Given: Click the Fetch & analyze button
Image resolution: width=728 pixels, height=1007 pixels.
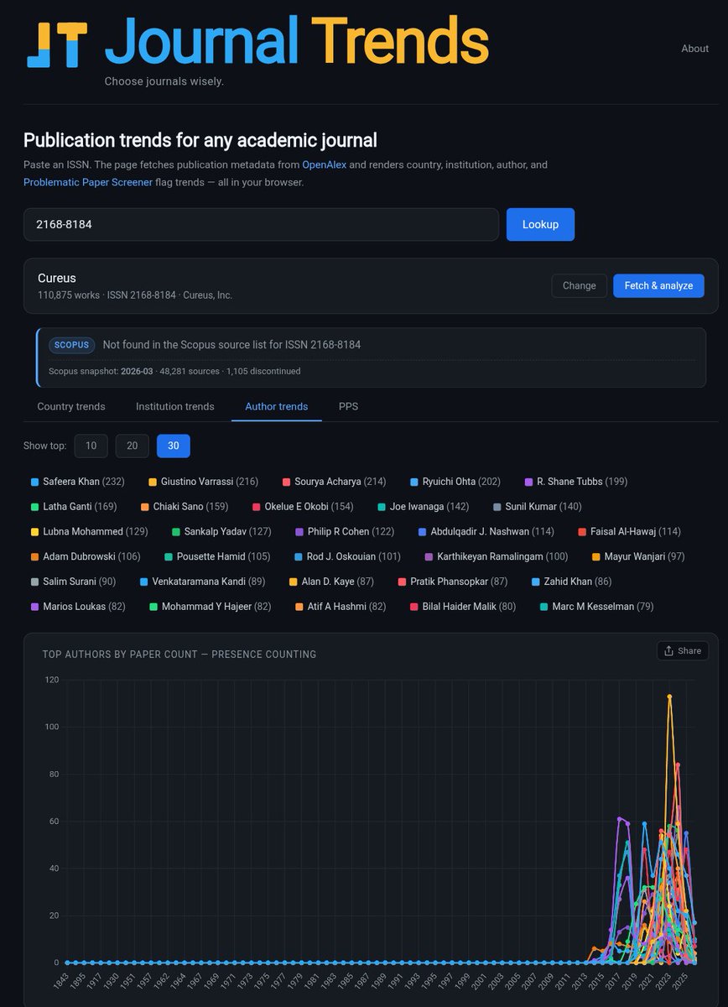Looking at the screenshot, I should click(658, 285).
